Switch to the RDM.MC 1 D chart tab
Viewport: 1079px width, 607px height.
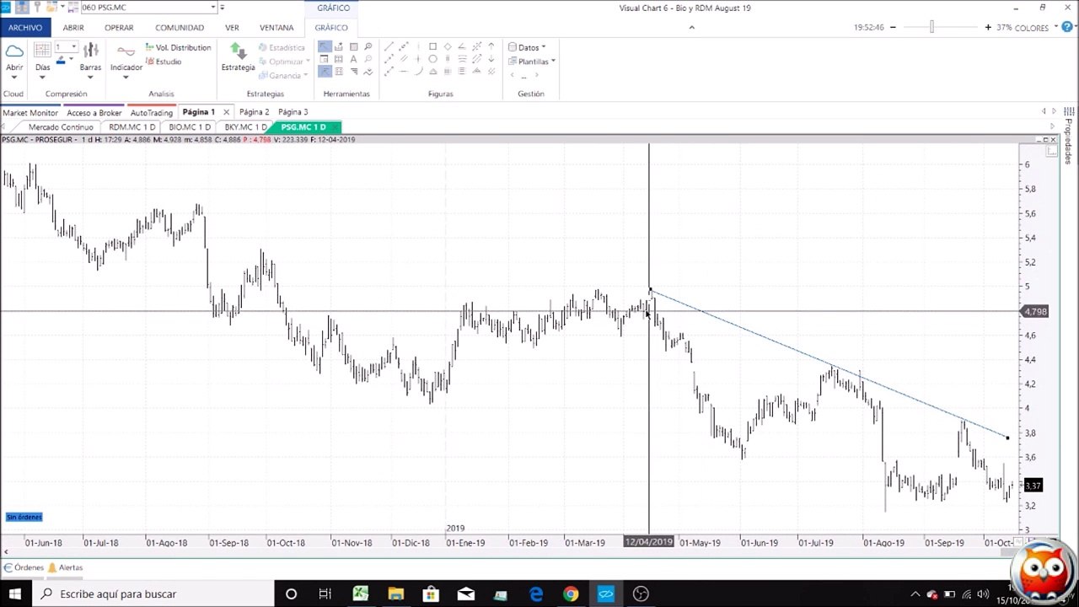pyautogui.click(x=132, y=127)
